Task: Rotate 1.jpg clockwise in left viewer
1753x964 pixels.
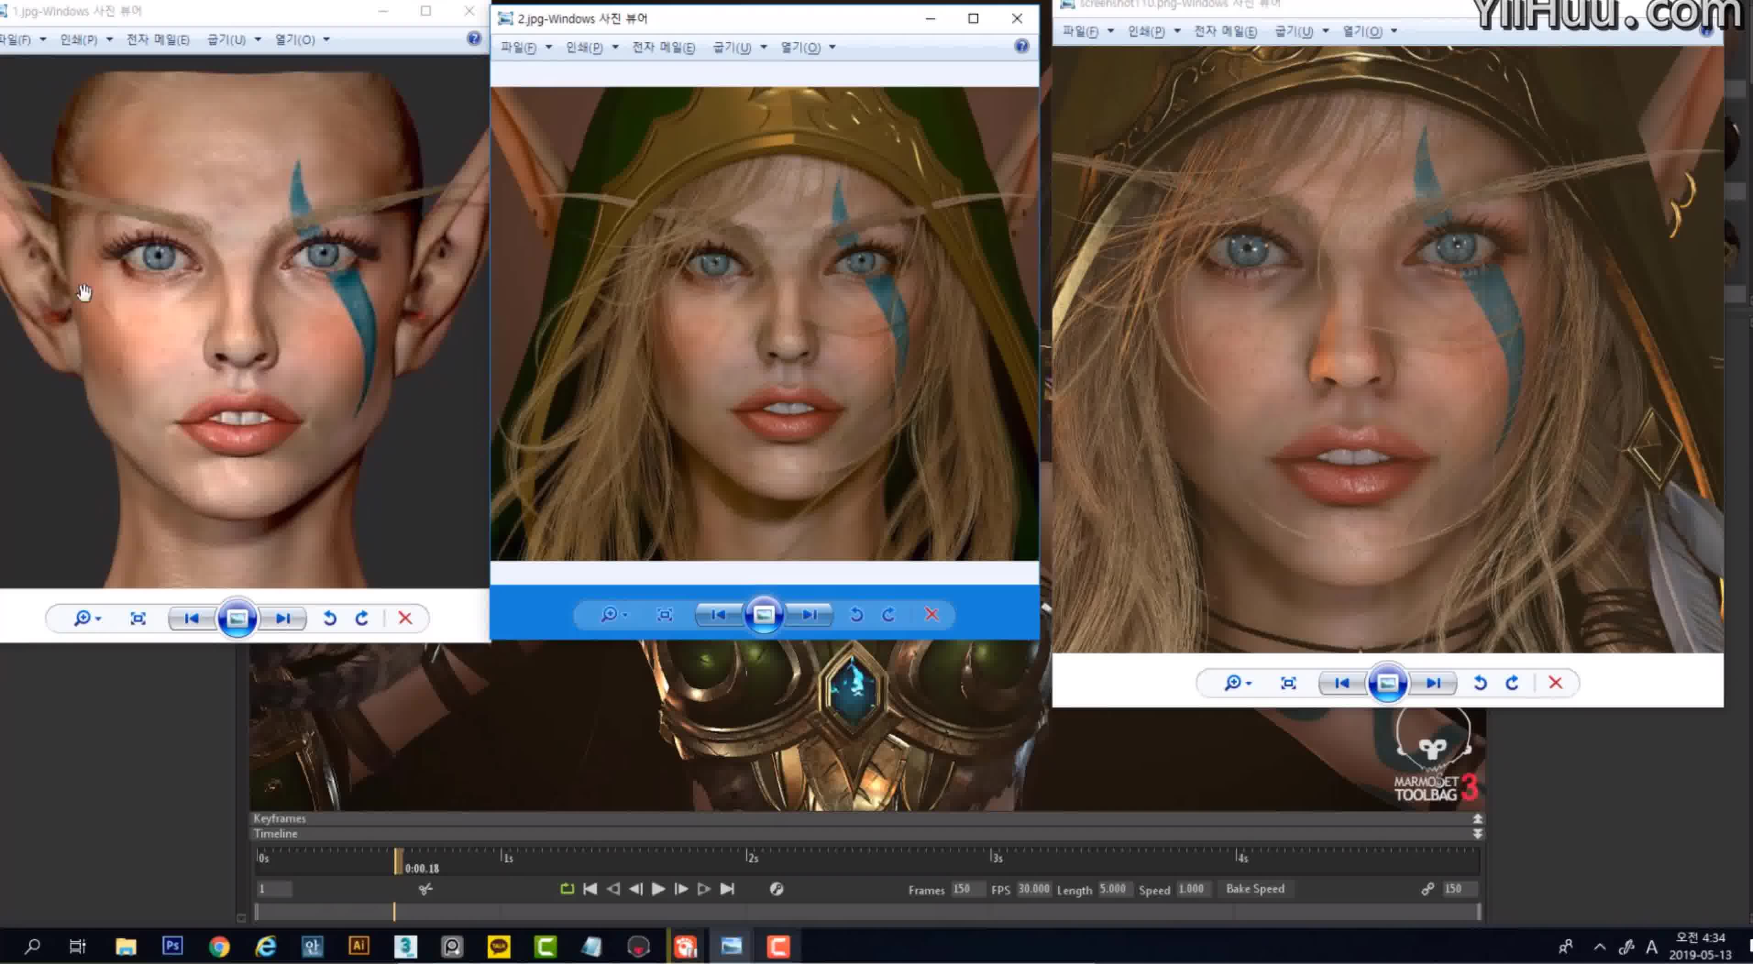Action: (361, 618)
